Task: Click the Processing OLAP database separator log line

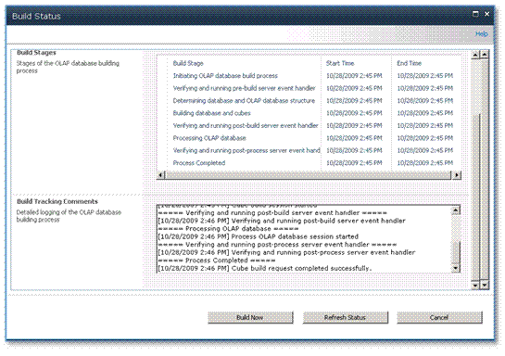Action: (228, 229)
